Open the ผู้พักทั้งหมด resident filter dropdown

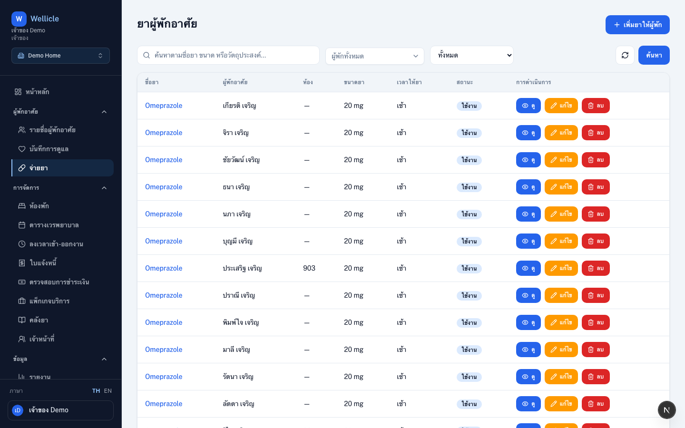click(375, 56)
